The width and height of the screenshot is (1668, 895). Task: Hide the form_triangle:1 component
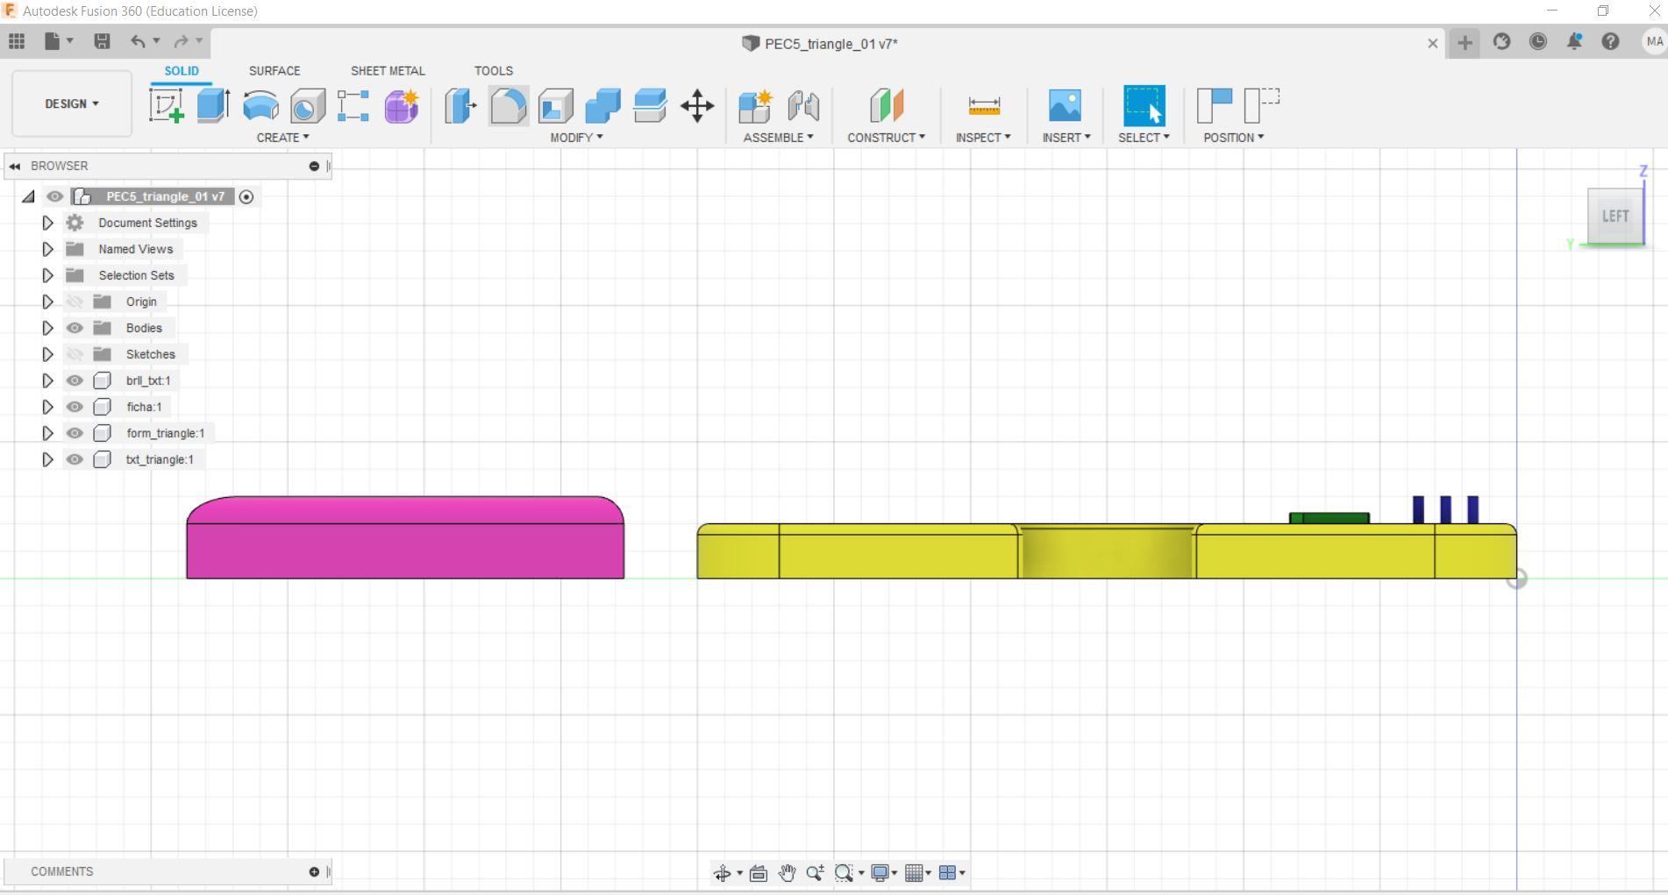point(75,433)
